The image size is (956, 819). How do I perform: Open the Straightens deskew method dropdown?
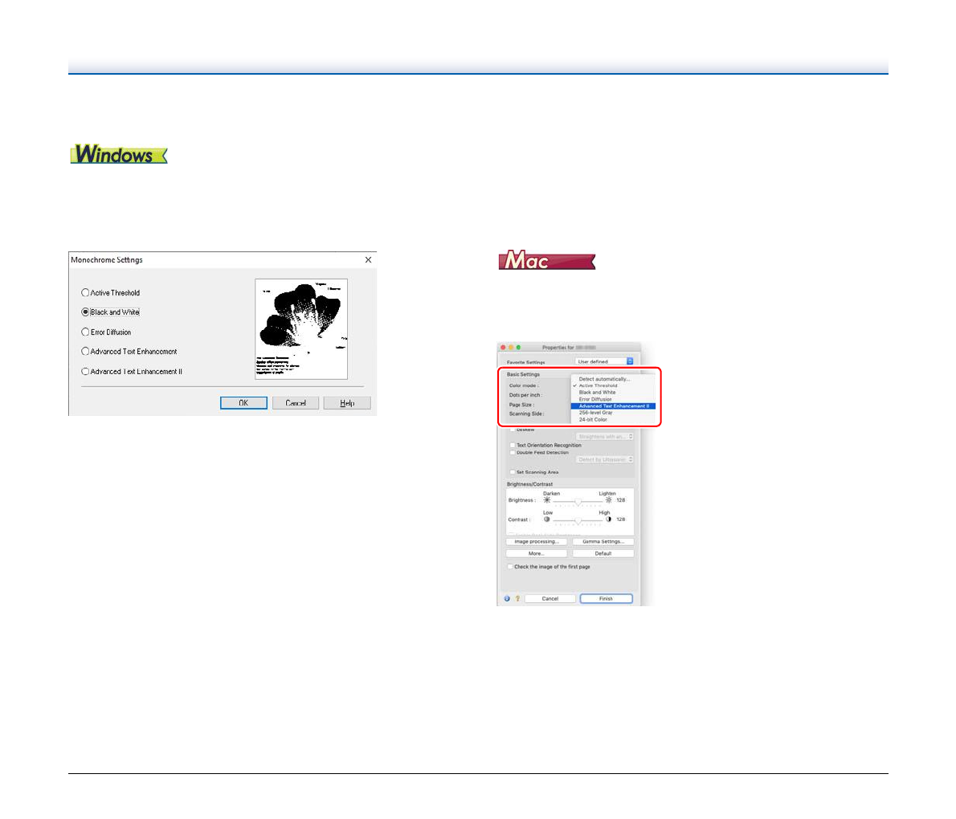[605, 437]
